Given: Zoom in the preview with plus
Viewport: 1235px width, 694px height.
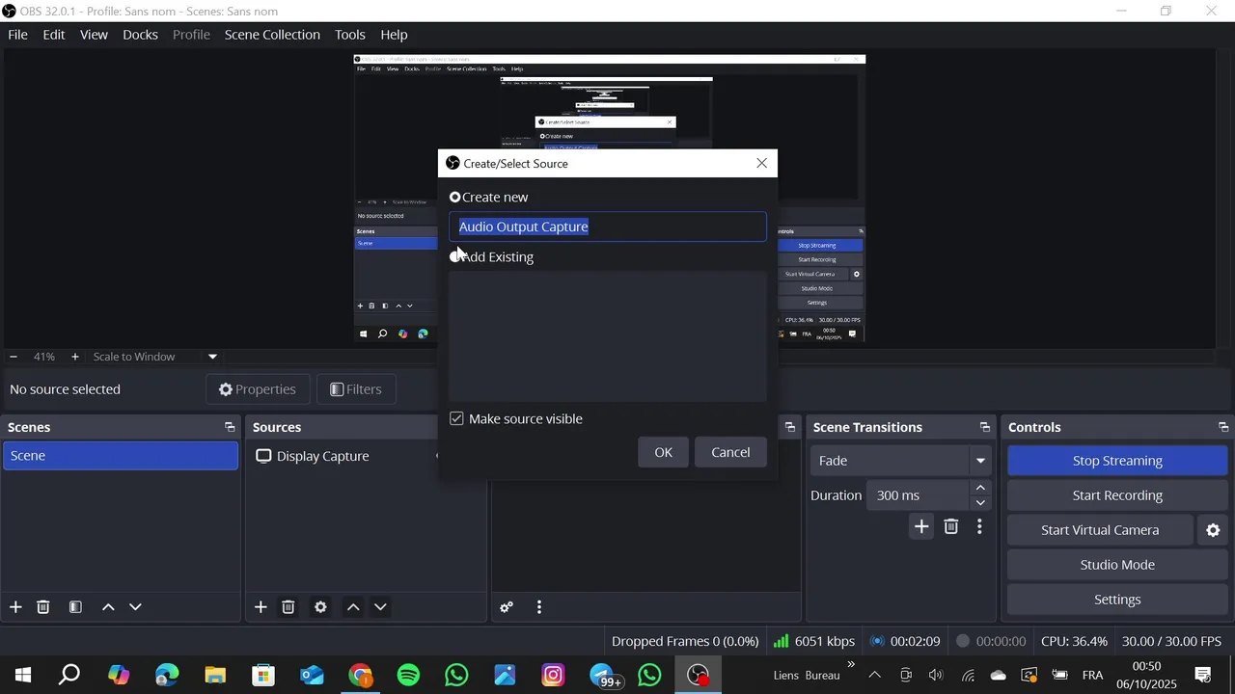Looking at the screenshot, I should 75,357.
